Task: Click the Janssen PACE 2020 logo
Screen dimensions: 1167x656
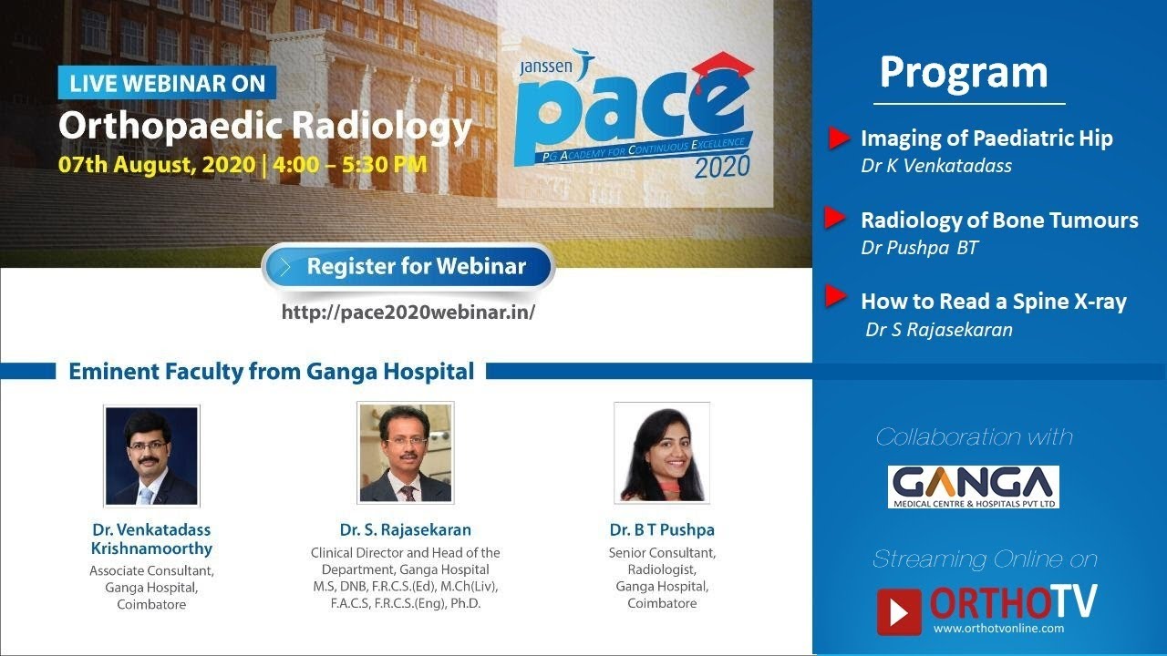Action: (635, 115)
